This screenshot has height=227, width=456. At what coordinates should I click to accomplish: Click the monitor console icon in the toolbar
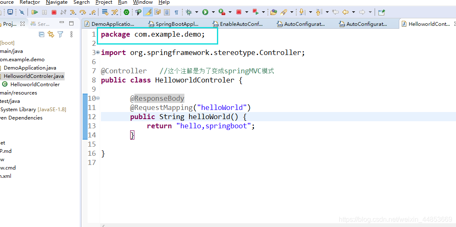point(10,12)
